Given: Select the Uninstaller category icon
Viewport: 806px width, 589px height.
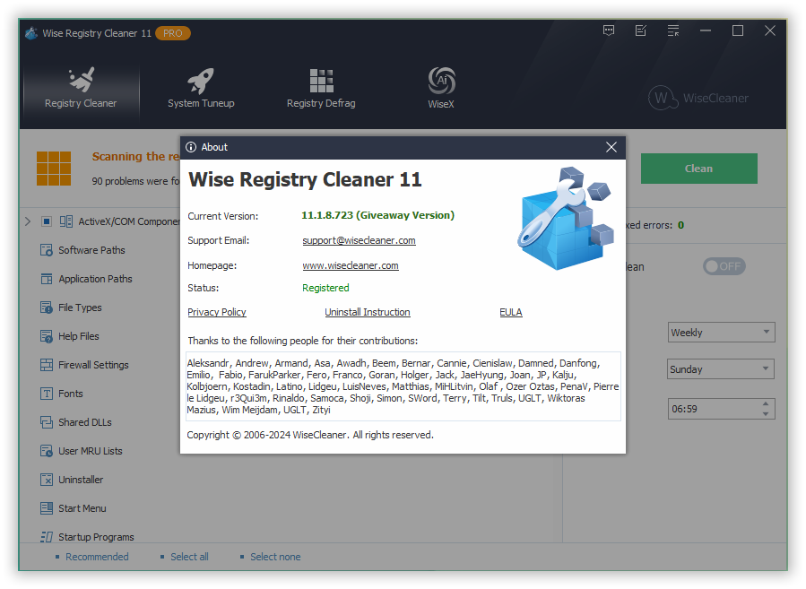Looking at the screenshot, I should (x=47, y=480).
